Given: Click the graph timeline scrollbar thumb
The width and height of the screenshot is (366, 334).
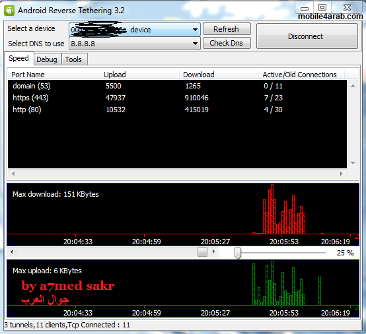Looking at the screenshot, I should 202,252.
